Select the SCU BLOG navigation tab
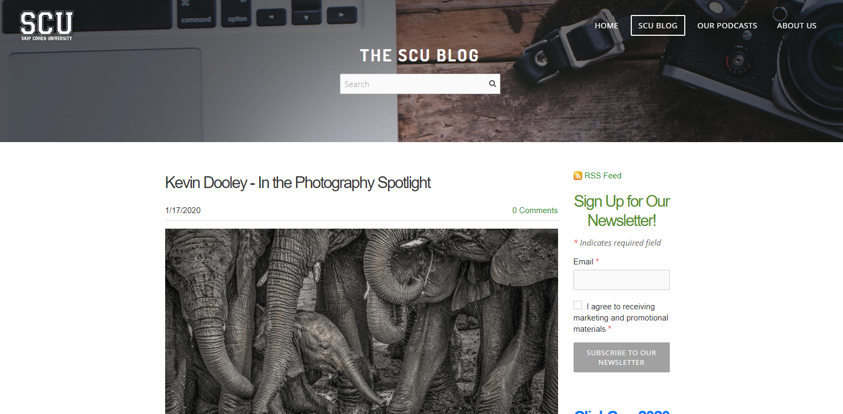Screen dimensions: 843x414 click(658, 26)
